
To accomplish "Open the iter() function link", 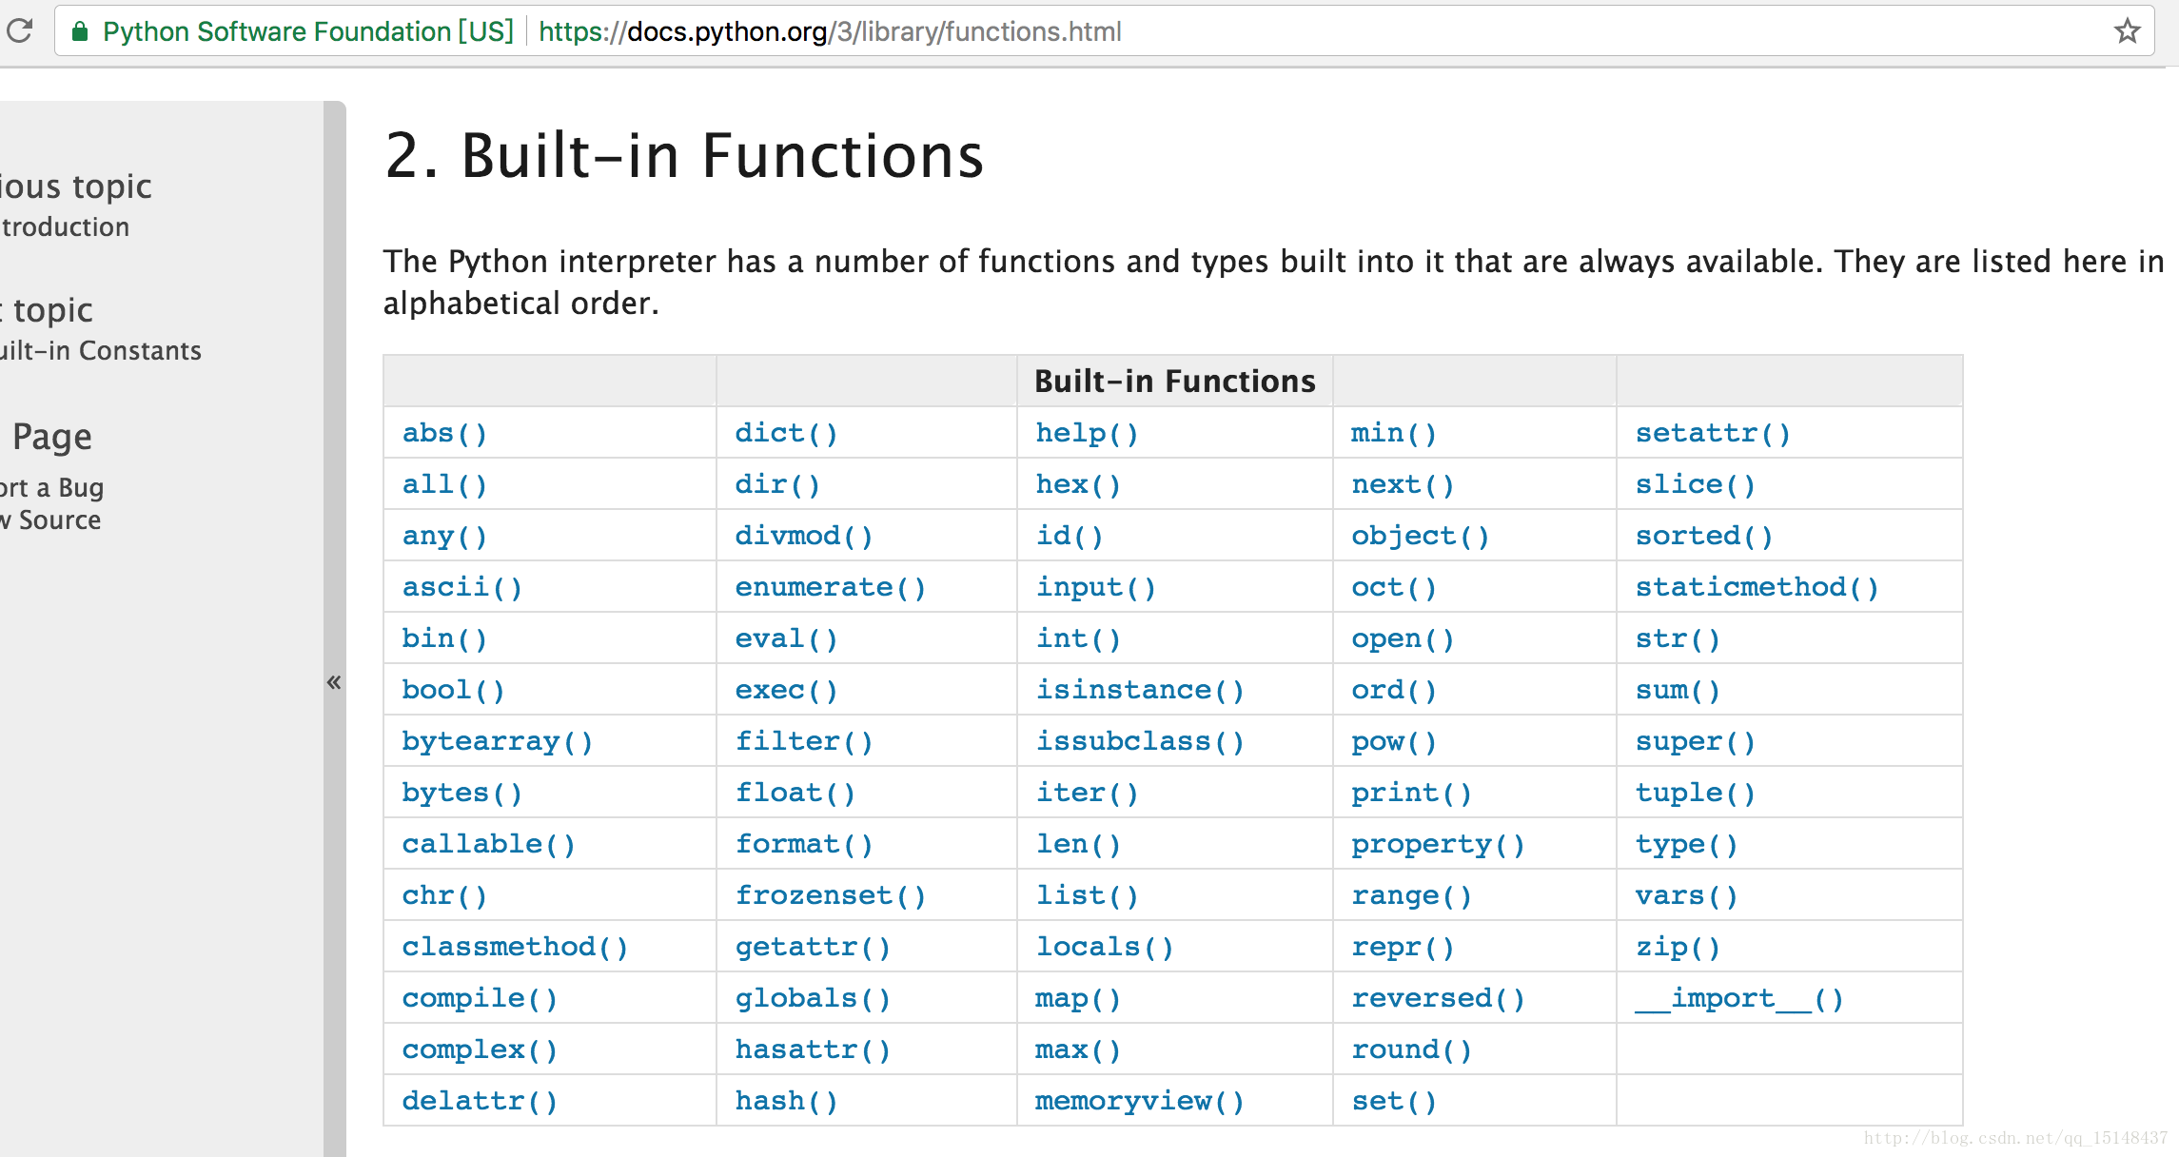I will coord(1088,794).
